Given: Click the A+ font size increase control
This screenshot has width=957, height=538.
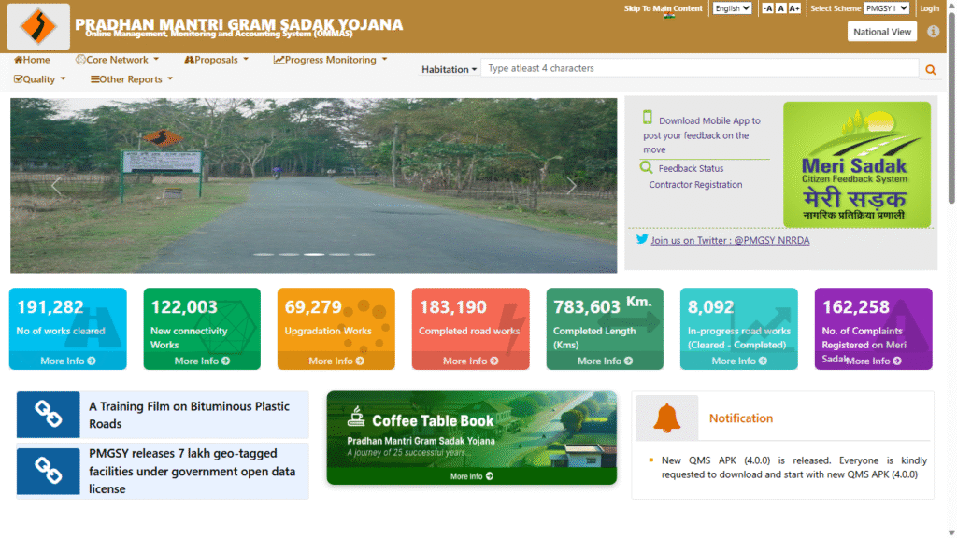Looking at the screenshot, I should pyautogui.click(x=794, y=7).
